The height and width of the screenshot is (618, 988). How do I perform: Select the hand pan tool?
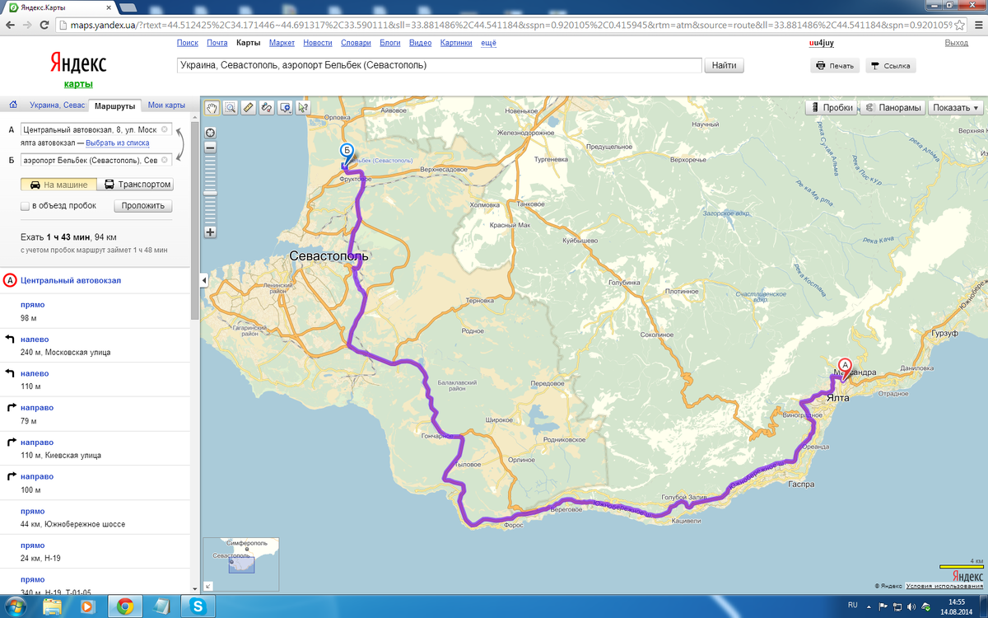pyautogui.click(x=212, y=107)
